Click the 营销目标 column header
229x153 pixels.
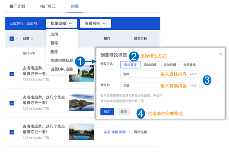point(141,39)
